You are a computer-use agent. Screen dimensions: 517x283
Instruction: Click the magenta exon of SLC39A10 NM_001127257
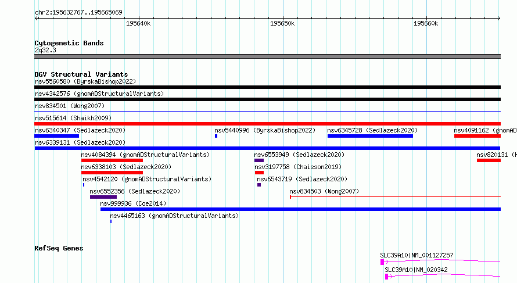click(382, 262)
